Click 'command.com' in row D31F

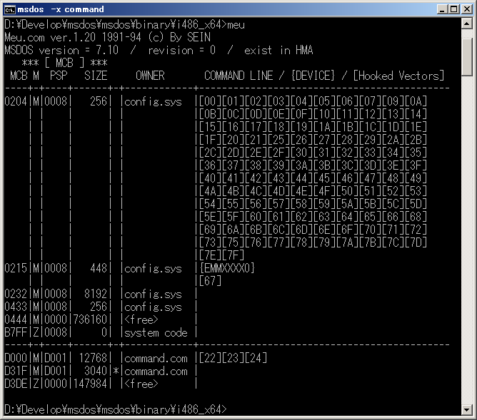pos(156,371)
